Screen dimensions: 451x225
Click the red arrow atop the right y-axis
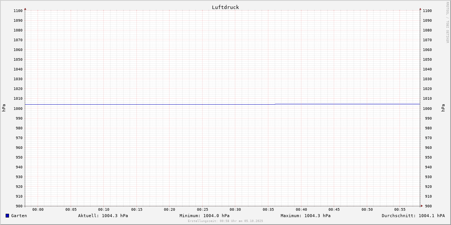coord(420,9)
